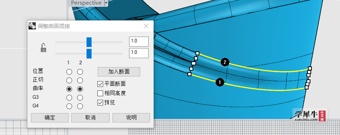Click the lock icon beside the sliders
This screenshot has width=340, height=135.
43,48
